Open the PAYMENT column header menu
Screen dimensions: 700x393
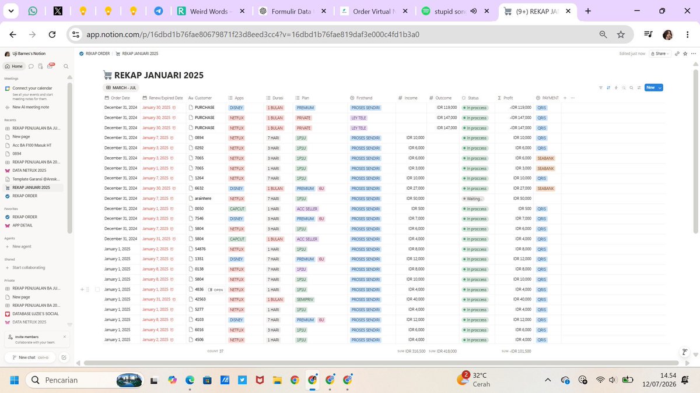tap(547, 98)
